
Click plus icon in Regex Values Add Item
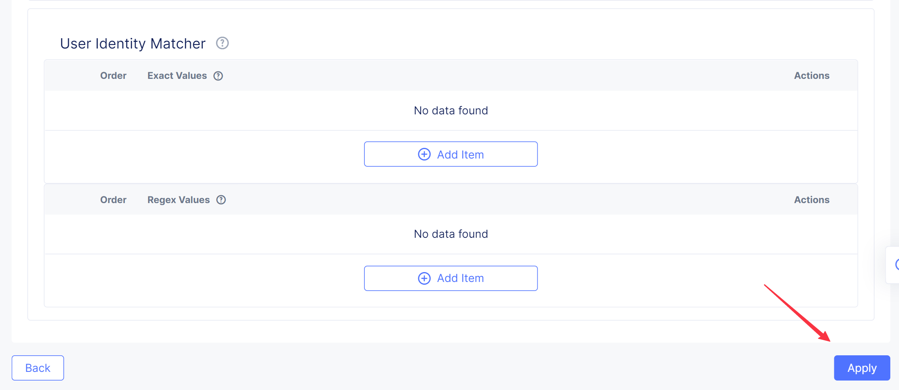tap(424, 278)
